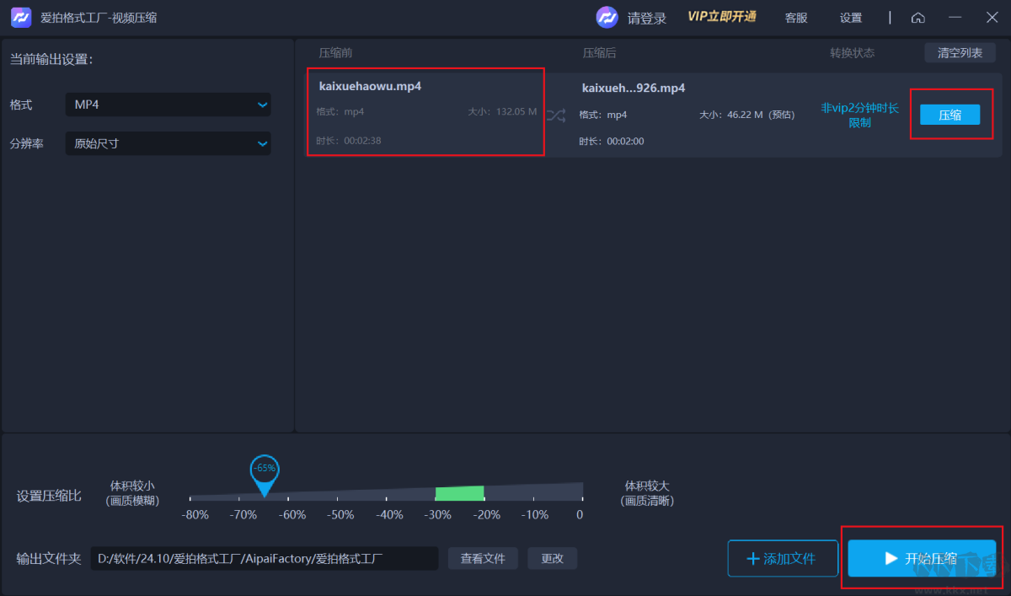Open the 客服 customer service page

coord(795,17)
